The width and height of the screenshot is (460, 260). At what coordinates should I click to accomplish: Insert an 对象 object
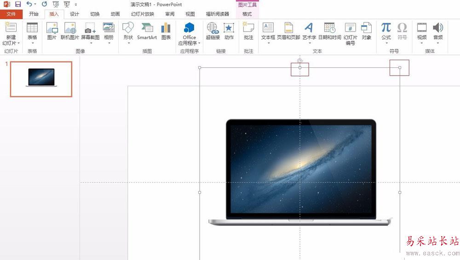(x=367, y=31)
